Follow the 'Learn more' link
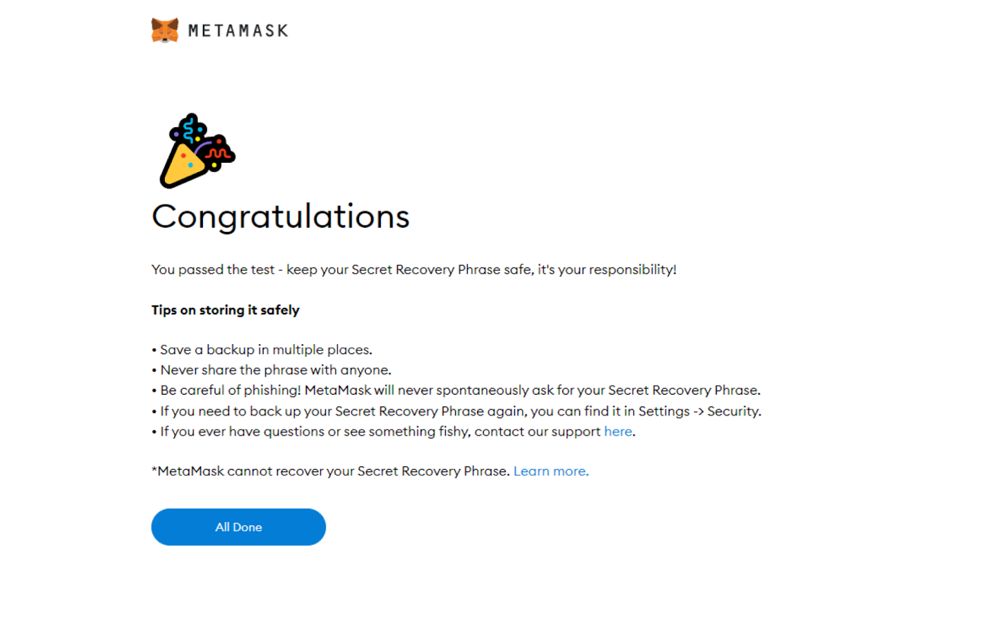This screenshot has width=999, height=618. [550, 471]
